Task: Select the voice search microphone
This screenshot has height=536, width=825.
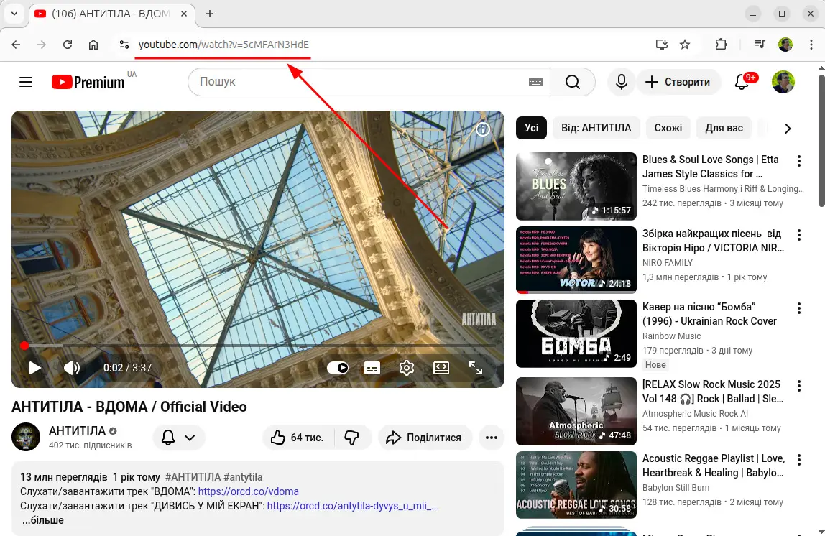Action: (x=621, y=81)
